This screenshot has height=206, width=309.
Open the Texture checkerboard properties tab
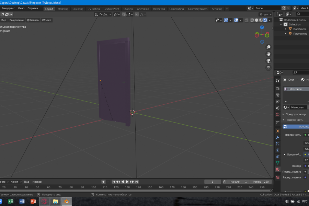pyautogui.click(x=277, y=178)
